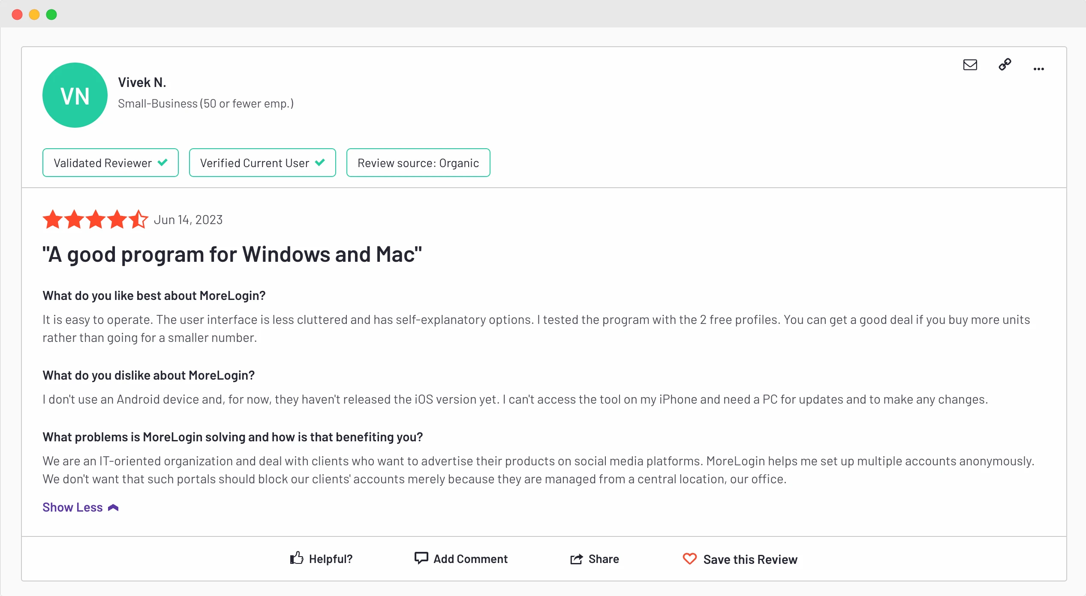Click the envelope email icon
Image resolution: width=1086 pixels, height=596 pixels.
[x=970, y=65]
